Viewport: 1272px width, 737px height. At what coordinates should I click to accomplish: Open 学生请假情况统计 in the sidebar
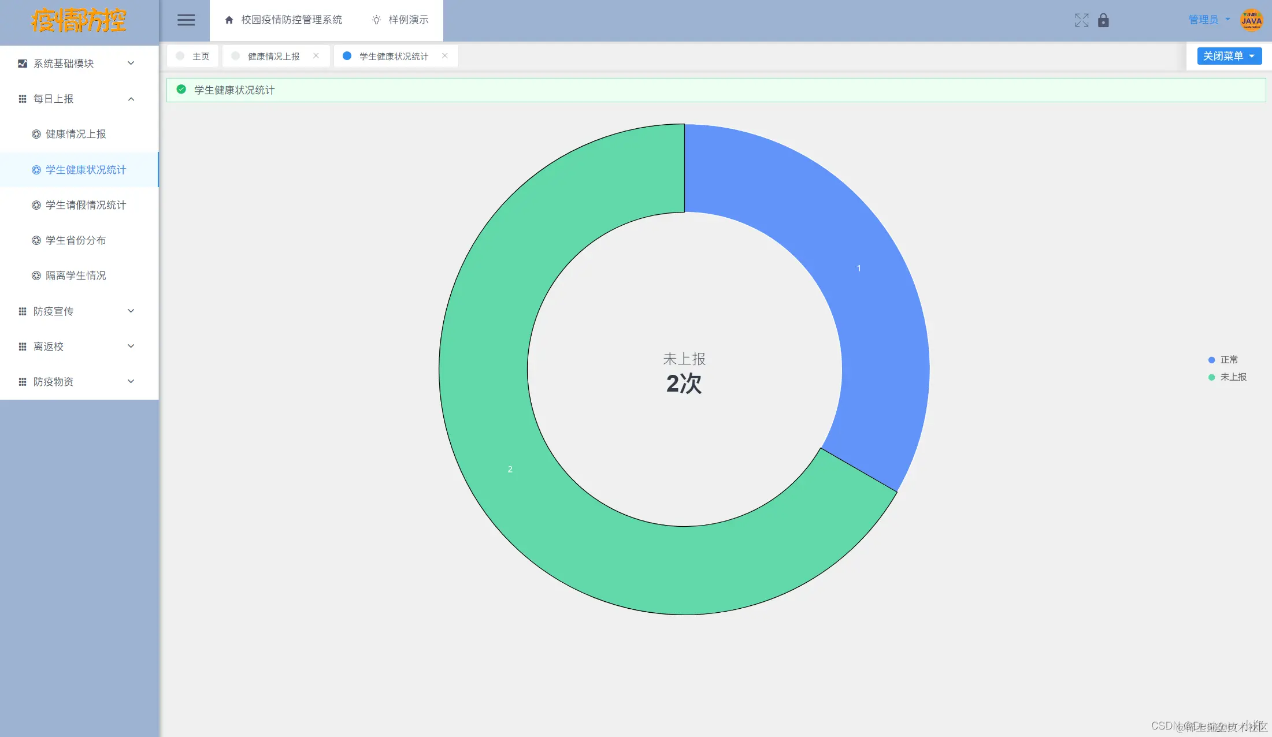pos(86,205)
